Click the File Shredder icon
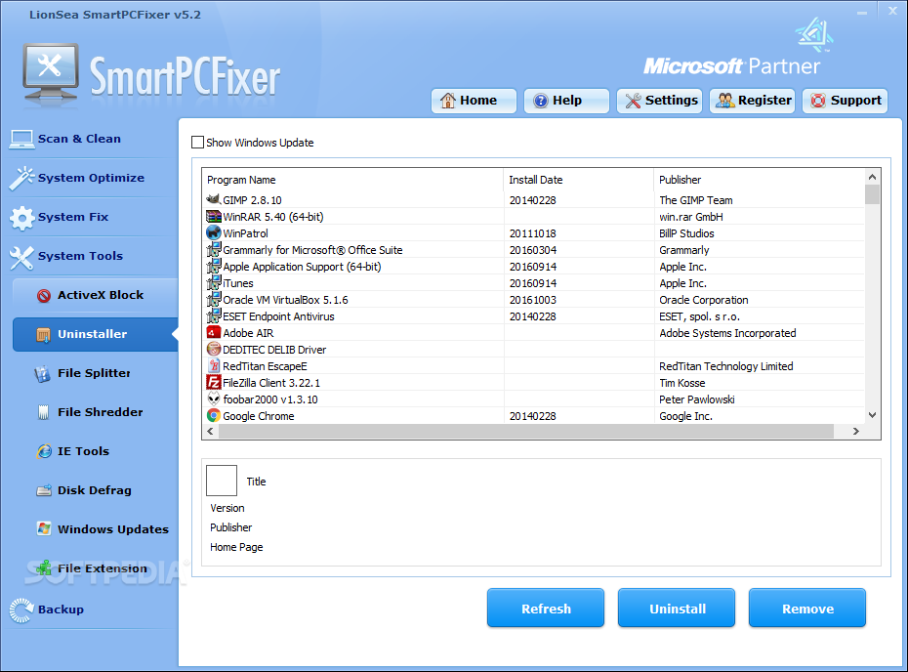Image resolution: width=908 pixels, height=672 pixels. [43, 412]
